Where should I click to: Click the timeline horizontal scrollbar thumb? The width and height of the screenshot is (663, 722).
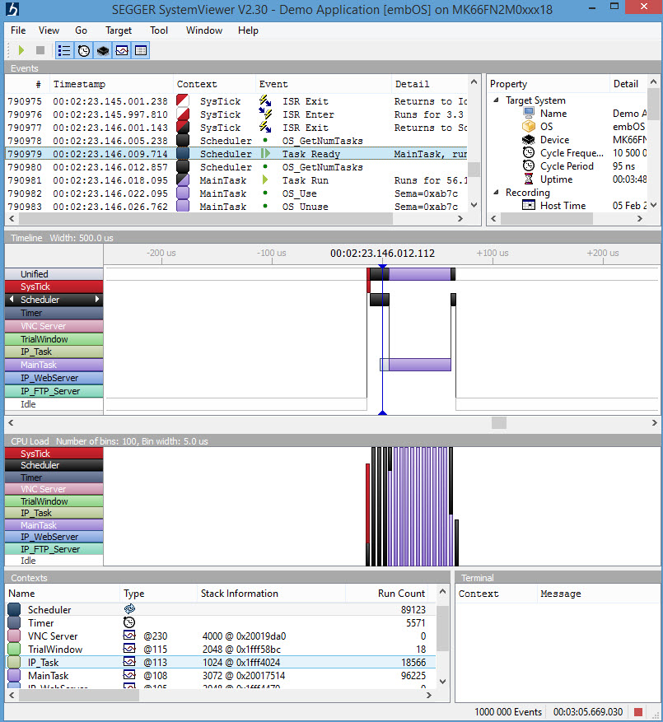click(x=499, y=422)
